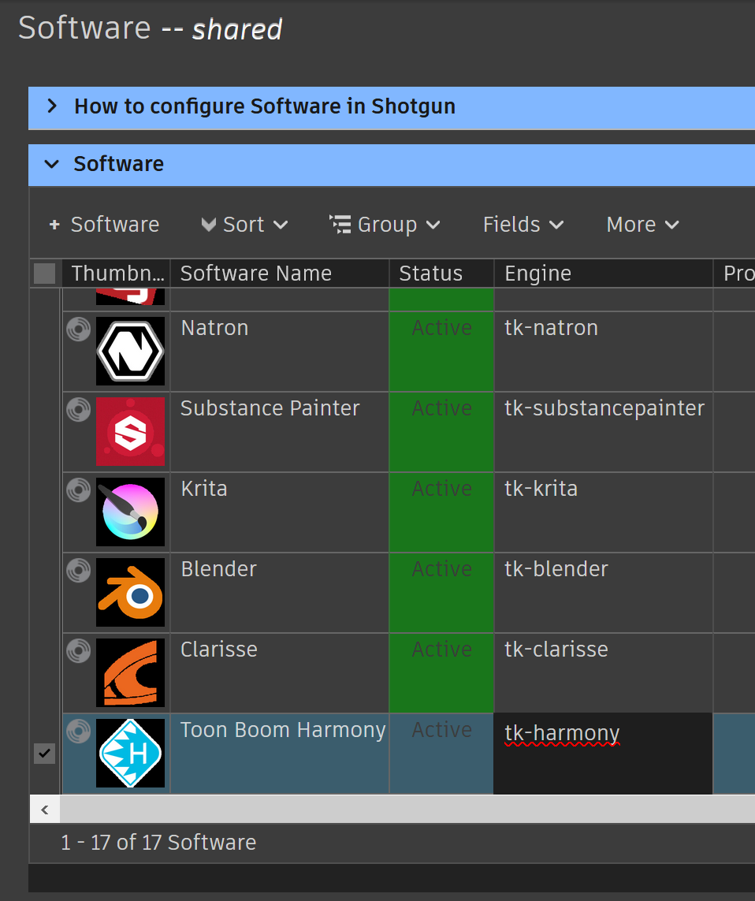Open the Clarisse thumbnail icon
The height and width of the screenshot is (901, 755).
(130, 673)
